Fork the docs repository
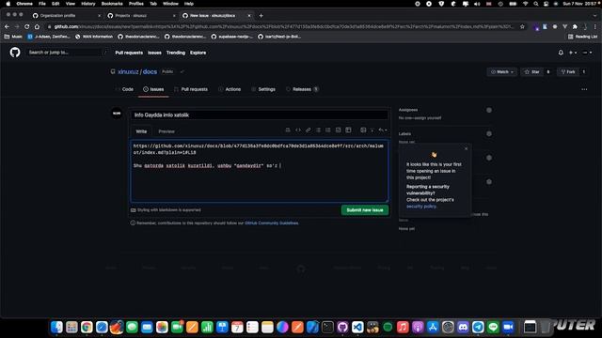This screenshot has width=602, height=338. (x=568, y=71)
